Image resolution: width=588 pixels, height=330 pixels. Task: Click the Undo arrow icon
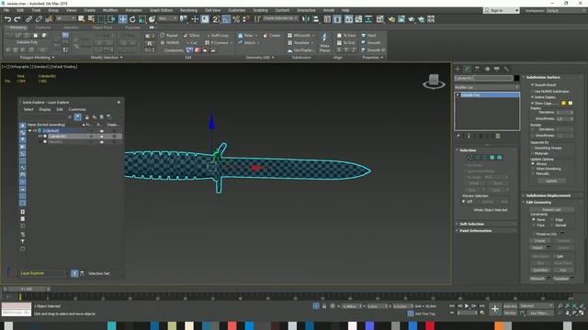(7, 19)
